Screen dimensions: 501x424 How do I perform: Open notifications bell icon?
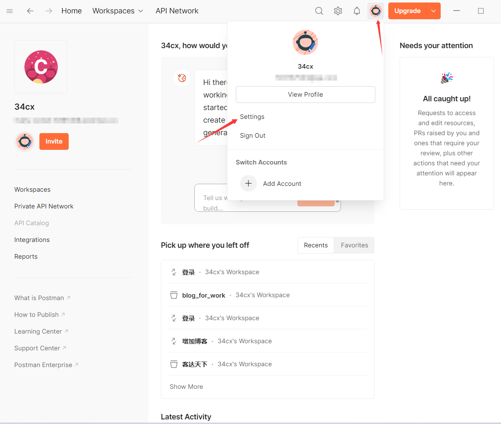click(x=356, y=11)
